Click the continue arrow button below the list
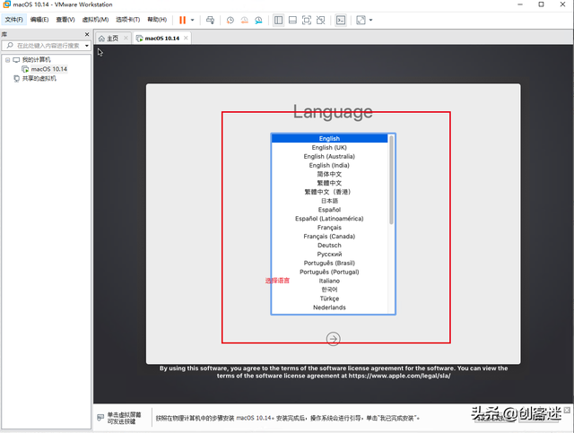The image size is (574, 433). (333, 339)
